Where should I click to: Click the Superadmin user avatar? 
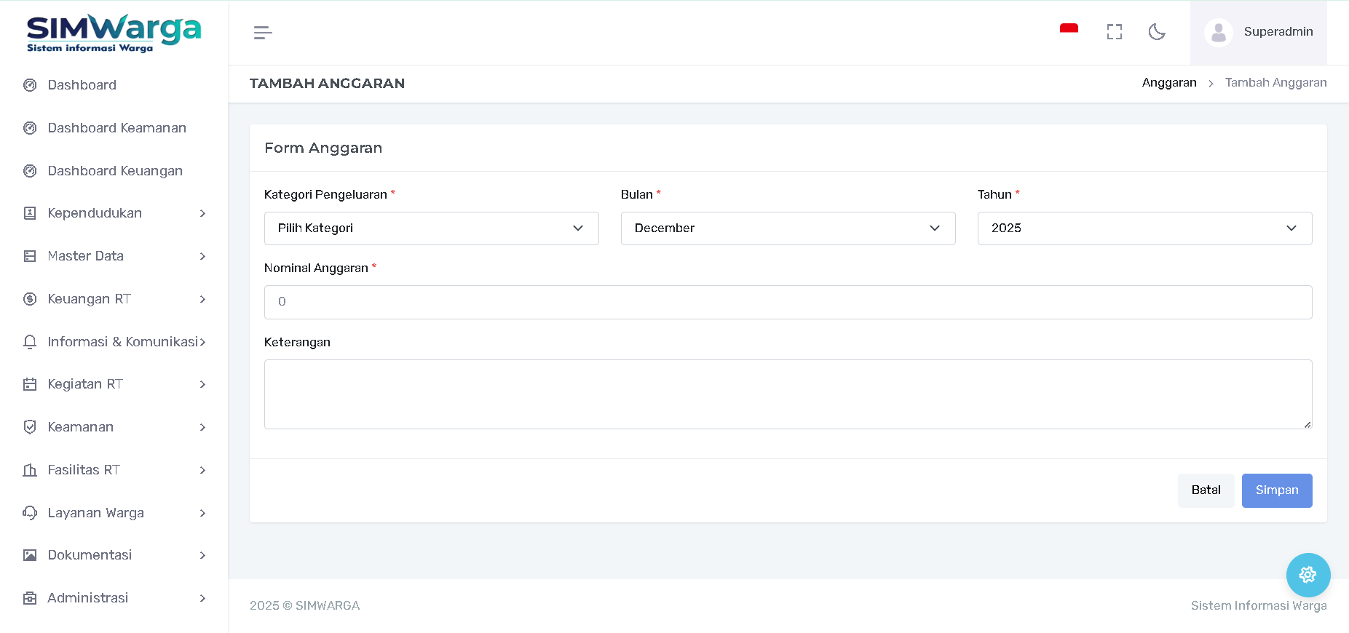(x=1218, y=33)
